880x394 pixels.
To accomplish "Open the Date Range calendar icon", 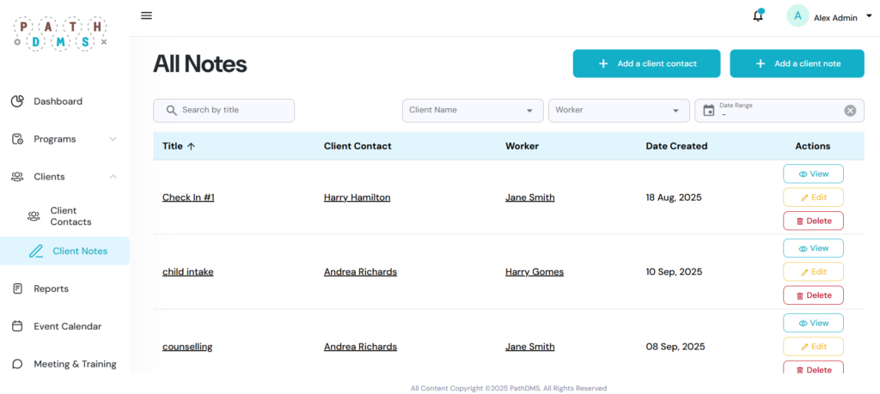I will tap(709, 110).
